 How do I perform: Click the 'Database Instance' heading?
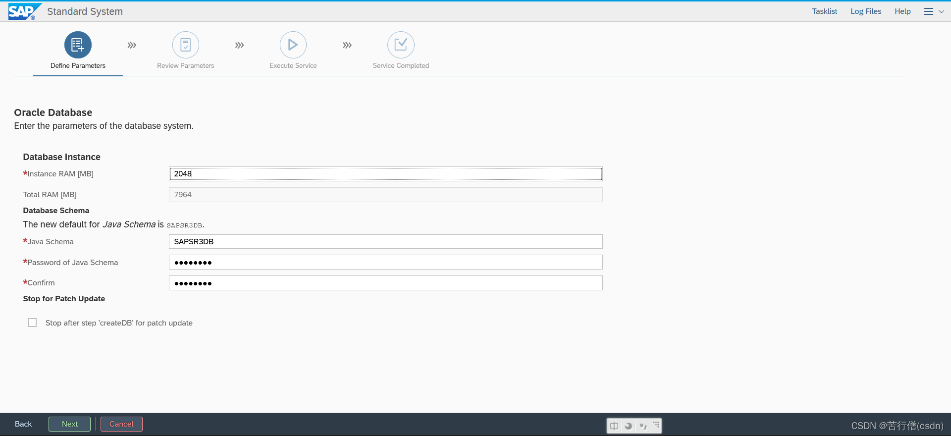61,157
